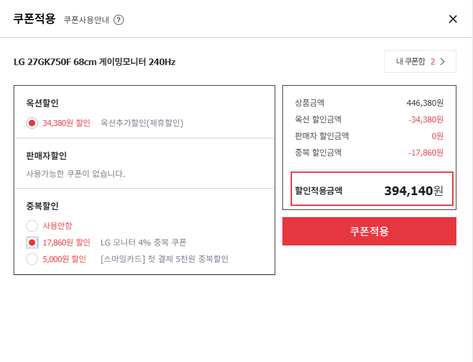473x362 pixels.
Task: Click the 옥션추가할인(제휴할인) label
Action: coord(141,123)
